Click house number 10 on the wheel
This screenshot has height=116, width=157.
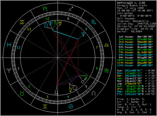pyautogui.click(x=47, y=19)
